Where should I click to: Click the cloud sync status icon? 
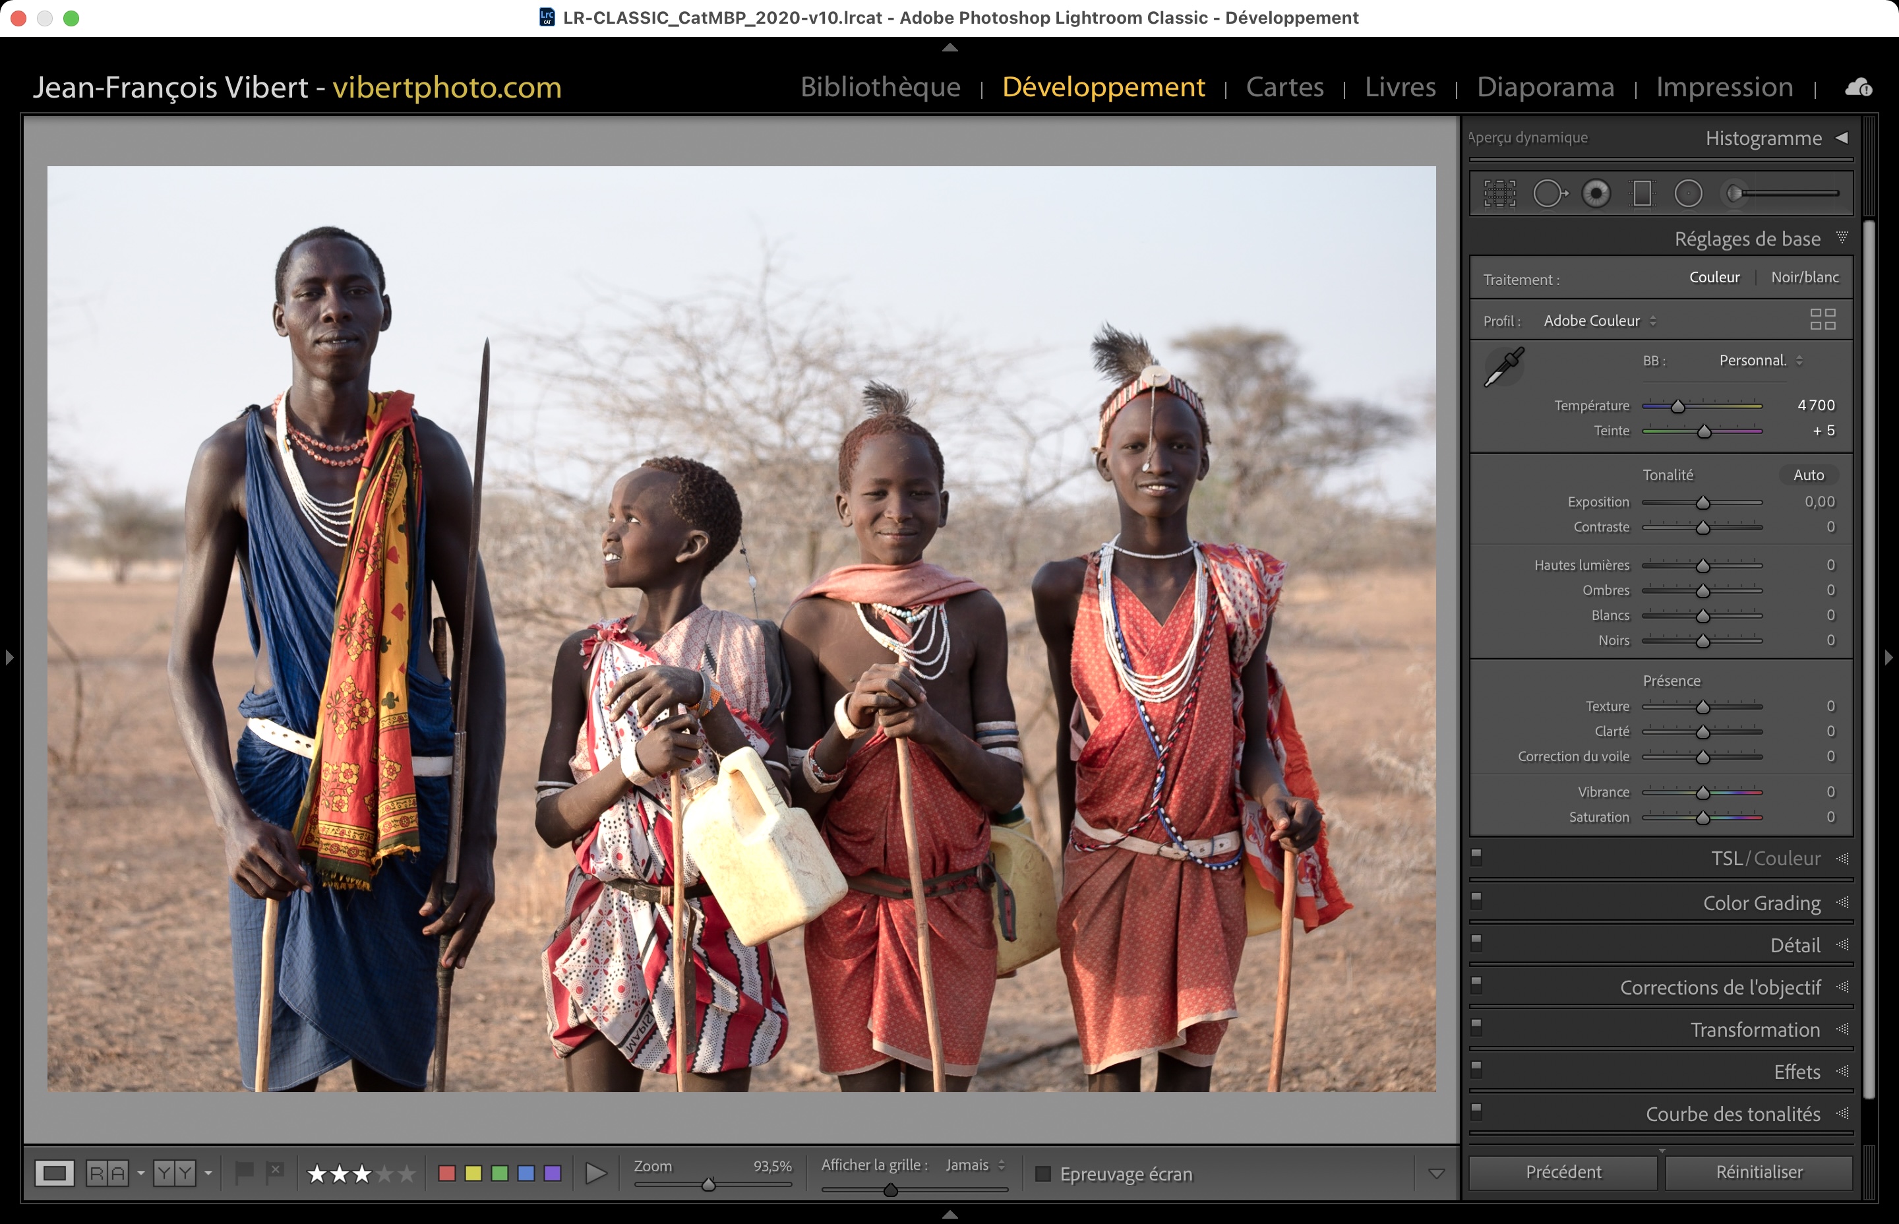[1857, 88]
